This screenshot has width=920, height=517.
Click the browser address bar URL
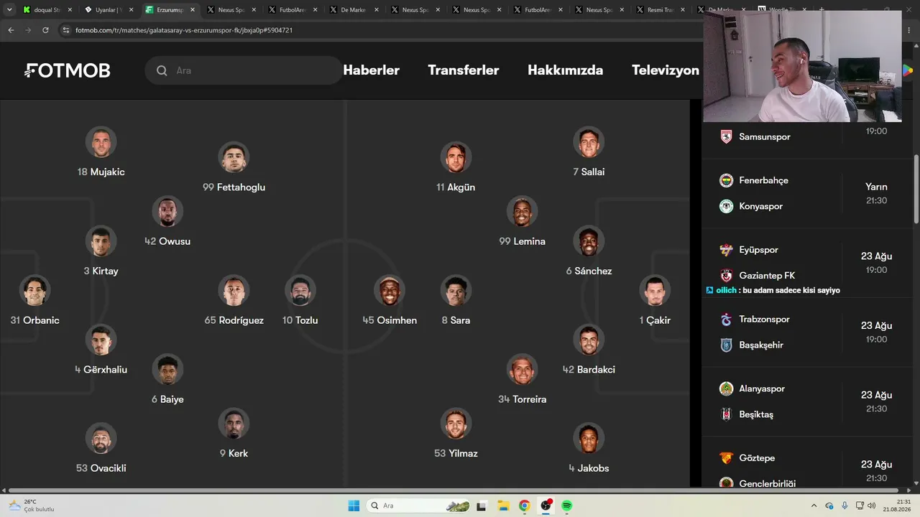[x=184, y=30]
